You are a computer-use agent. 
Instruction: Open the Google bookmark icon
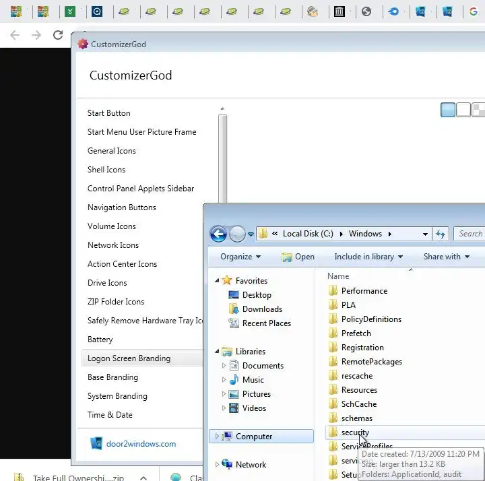click(474, 11)
